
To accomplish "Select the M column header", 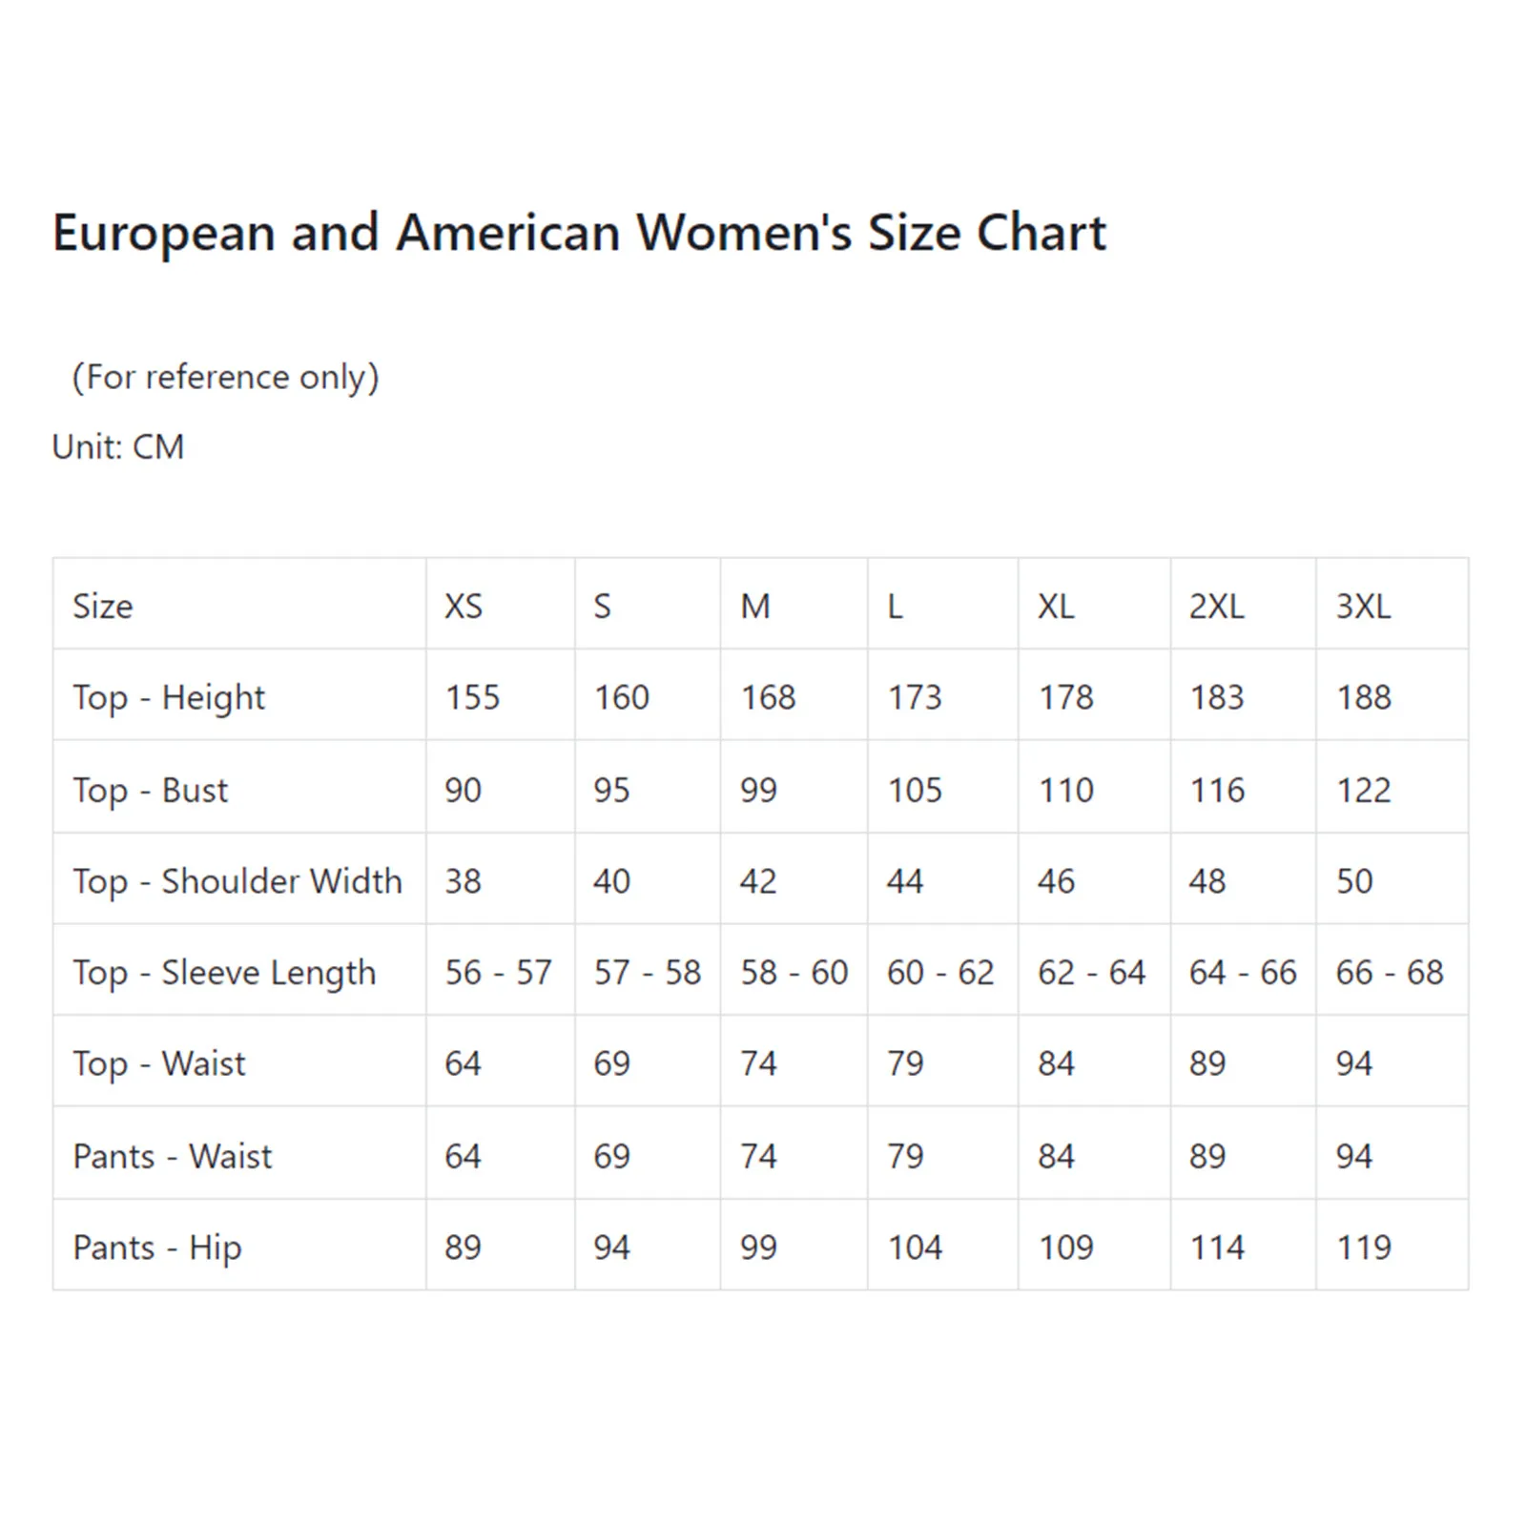I will pyautogui.click(x=755, y=607).
